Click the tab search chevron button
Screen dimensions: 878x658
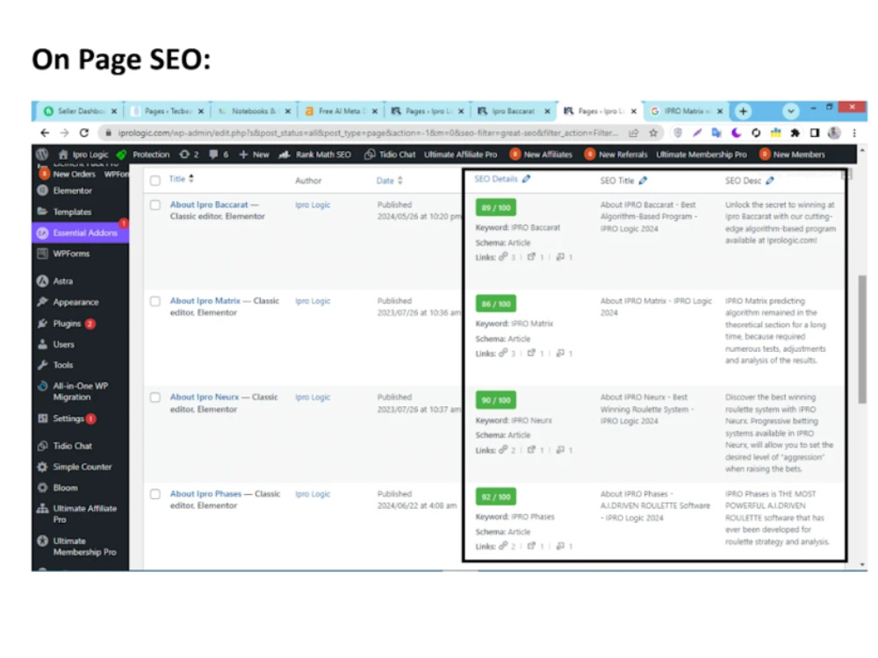click(791, 111)
